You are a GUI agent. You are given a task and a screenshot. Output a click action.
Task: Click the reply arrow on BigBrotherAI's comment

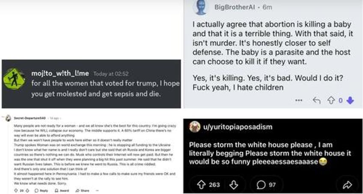tap(316, 100)
